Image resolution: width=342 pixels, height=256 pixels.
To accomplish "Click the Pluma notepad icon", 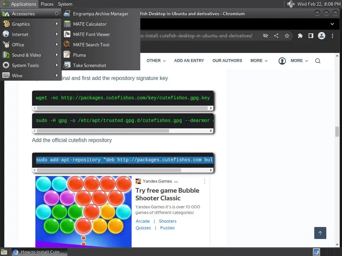I will [67, 55].
